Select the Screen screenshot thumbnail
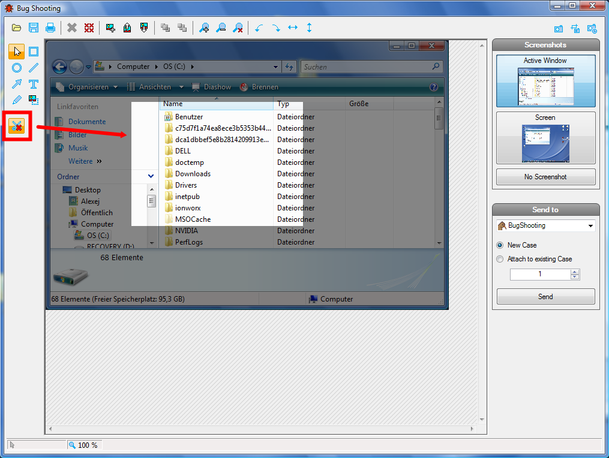The width and height of the screenshot is (609, 458). pos(545,138)
